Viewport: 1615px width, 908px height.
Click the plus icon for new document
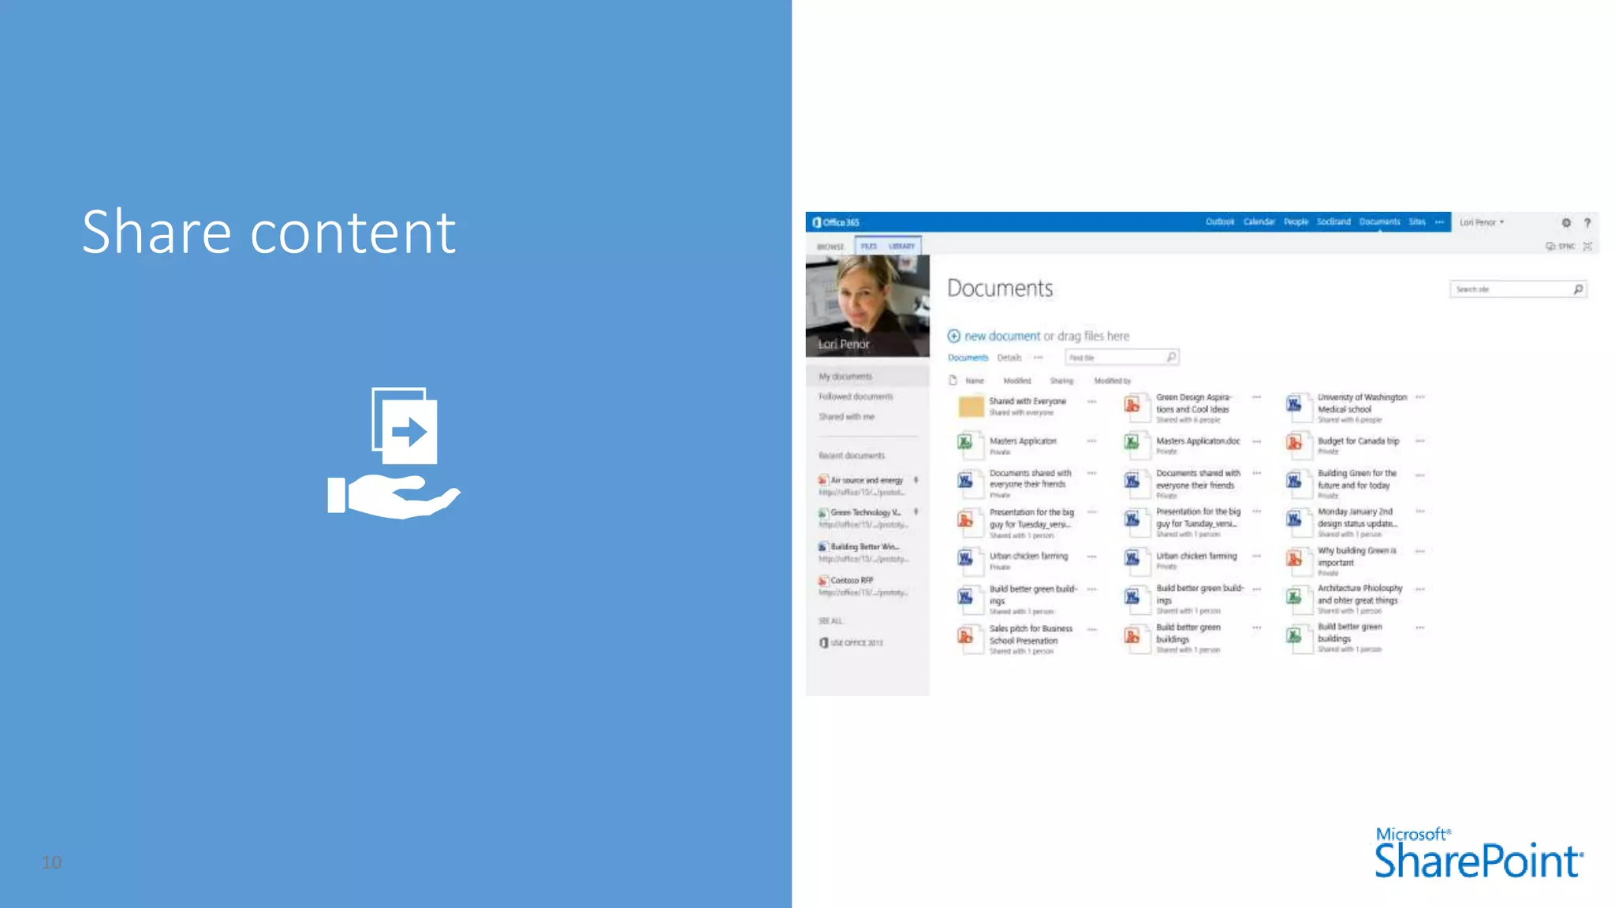(953, 337)
